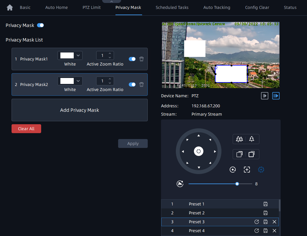Open the Scheduled Tasks tab
307x236 pixels.
pyautogui.click(x=172, y=7)
